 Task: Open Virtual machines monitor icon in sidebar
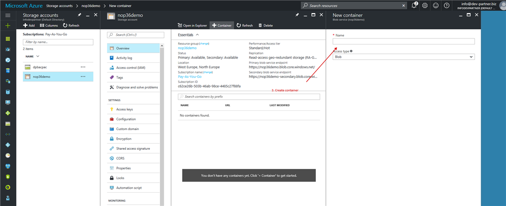click(8, 102)
